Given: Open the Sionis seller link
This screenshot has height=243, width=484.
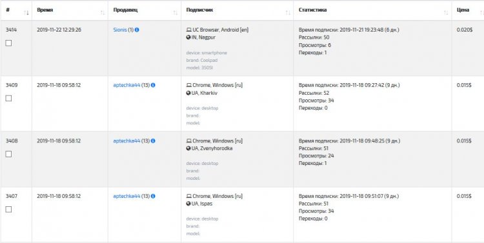Looking at the screenshot, I should (x=120, y=30).
